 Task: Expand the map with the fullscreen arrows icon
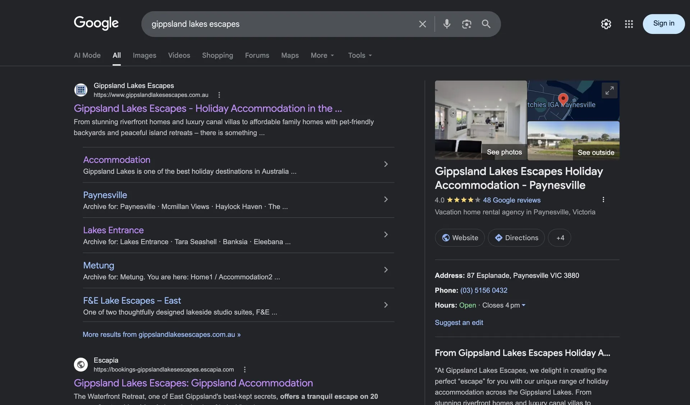[x=609, y=90]
